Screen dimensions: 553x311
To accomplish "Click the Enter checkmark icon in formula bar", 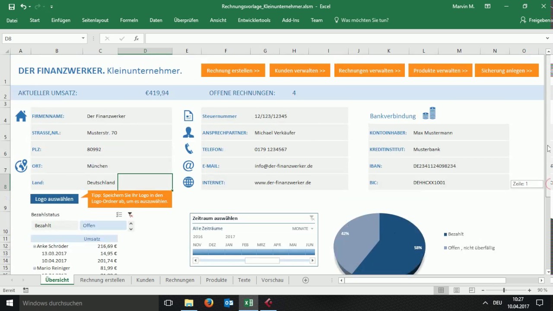I will pyautogui.click(x=121, y=38).
